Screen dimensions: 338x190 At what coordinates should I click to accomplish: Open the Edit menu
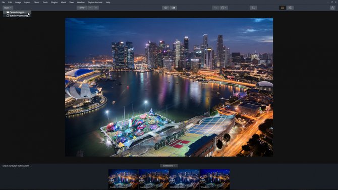(x=10, y=2)
